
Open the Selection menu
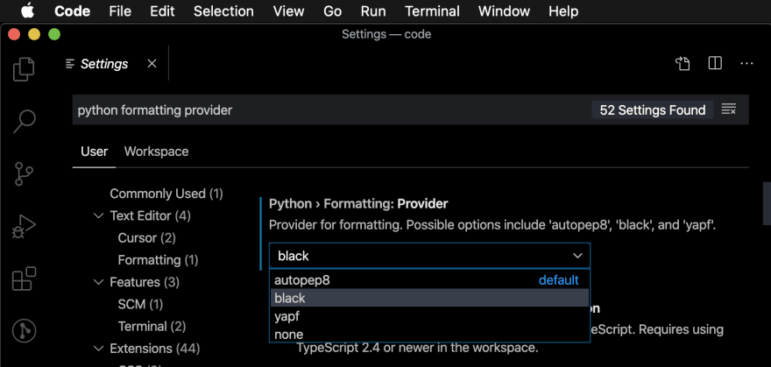[223, 11]
